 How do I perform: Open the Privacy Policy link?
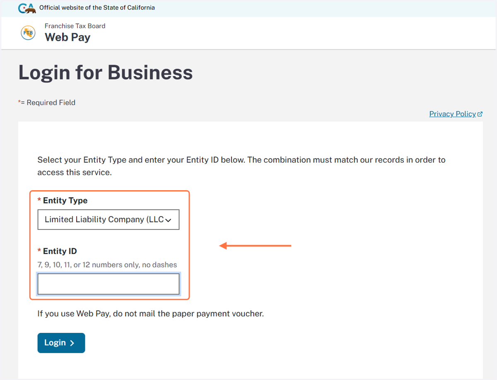tap(452, 114)
